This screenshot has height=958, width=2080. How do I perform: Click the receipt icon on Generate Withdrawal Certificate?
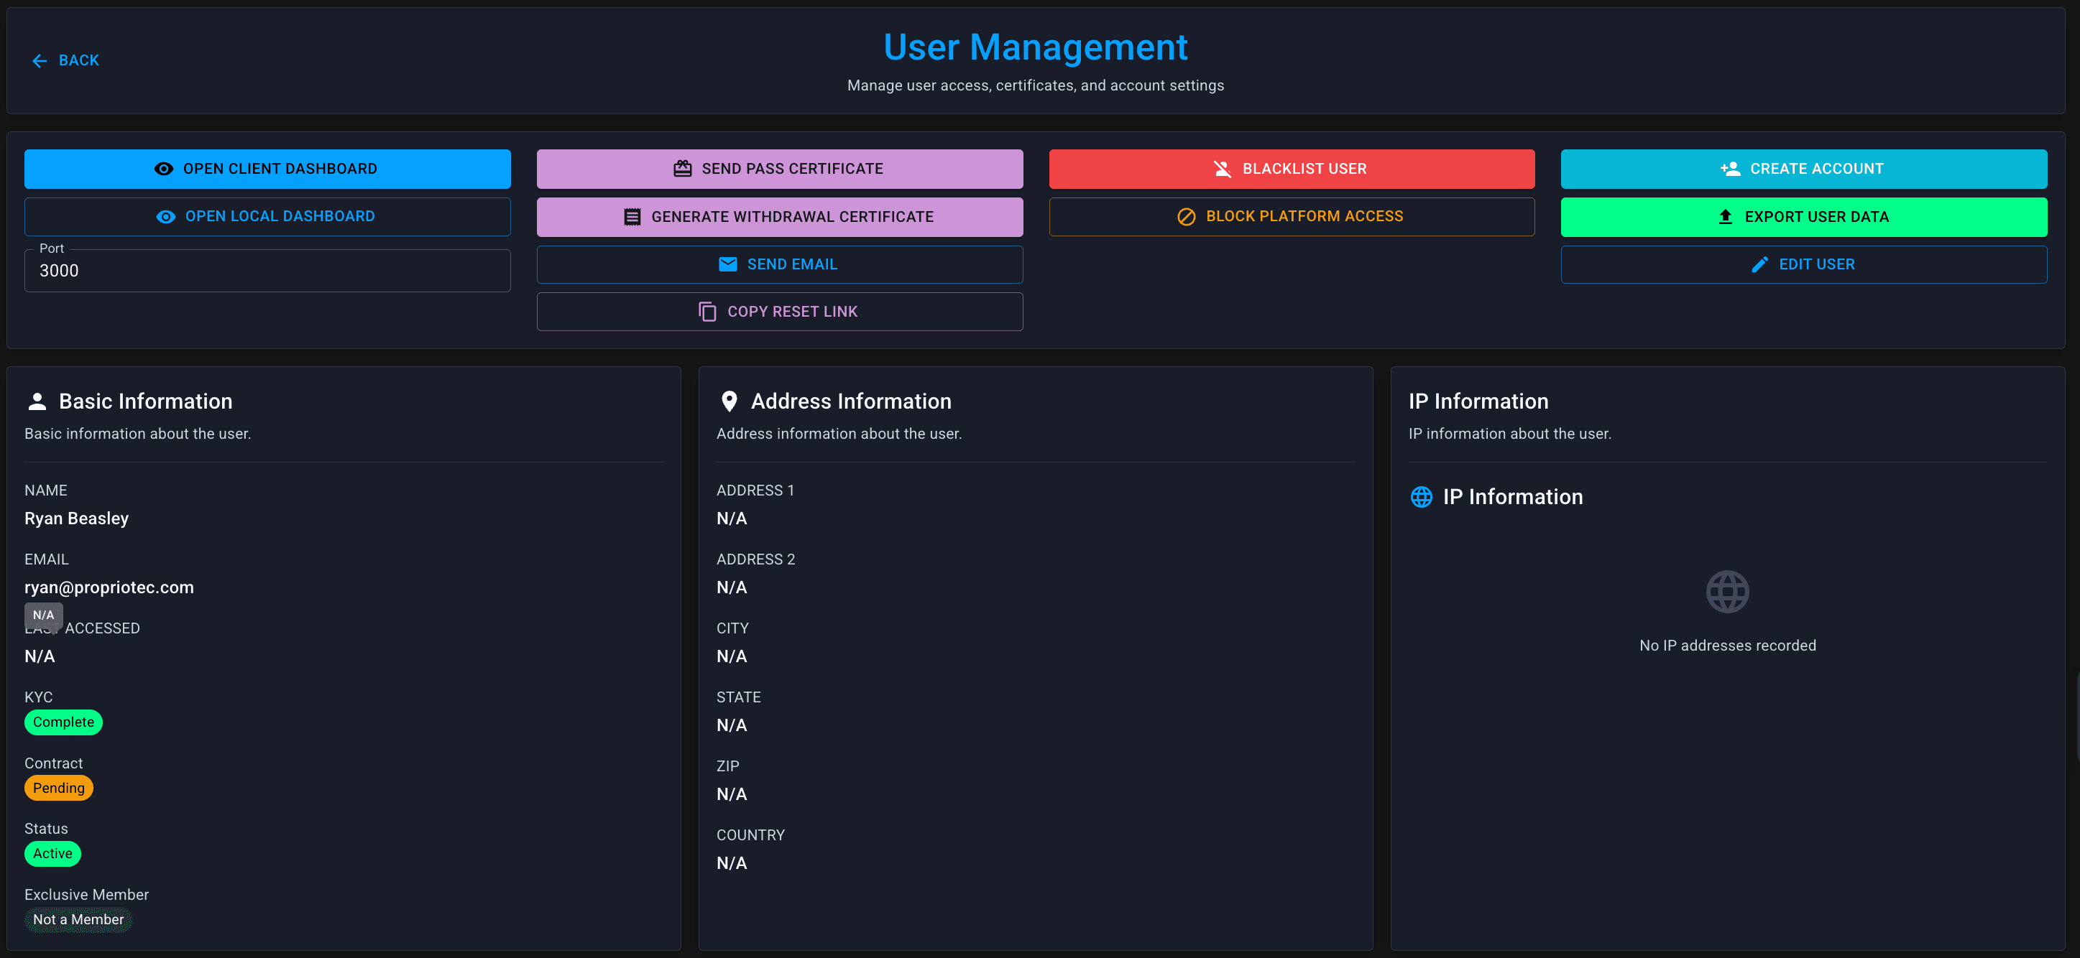click(x=632, y=216)
